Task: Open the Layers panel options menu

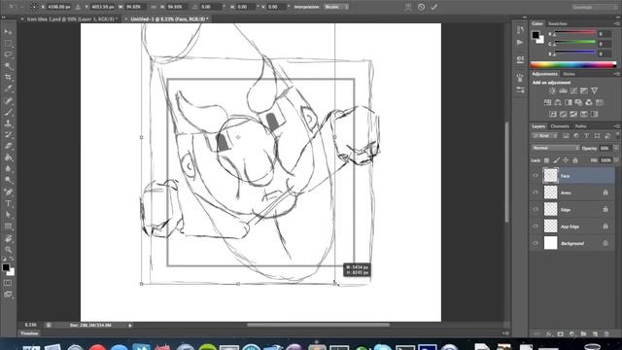Action: pyautogui.click(x=616, y=126)
